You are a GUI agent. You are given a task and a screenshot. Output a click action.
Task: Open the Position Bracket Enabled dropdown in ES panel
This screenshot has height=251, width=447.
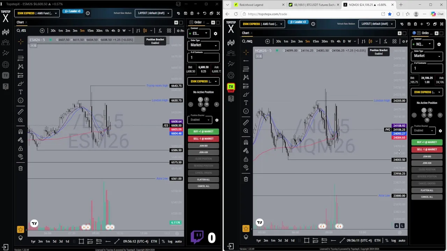pos(200,120)
